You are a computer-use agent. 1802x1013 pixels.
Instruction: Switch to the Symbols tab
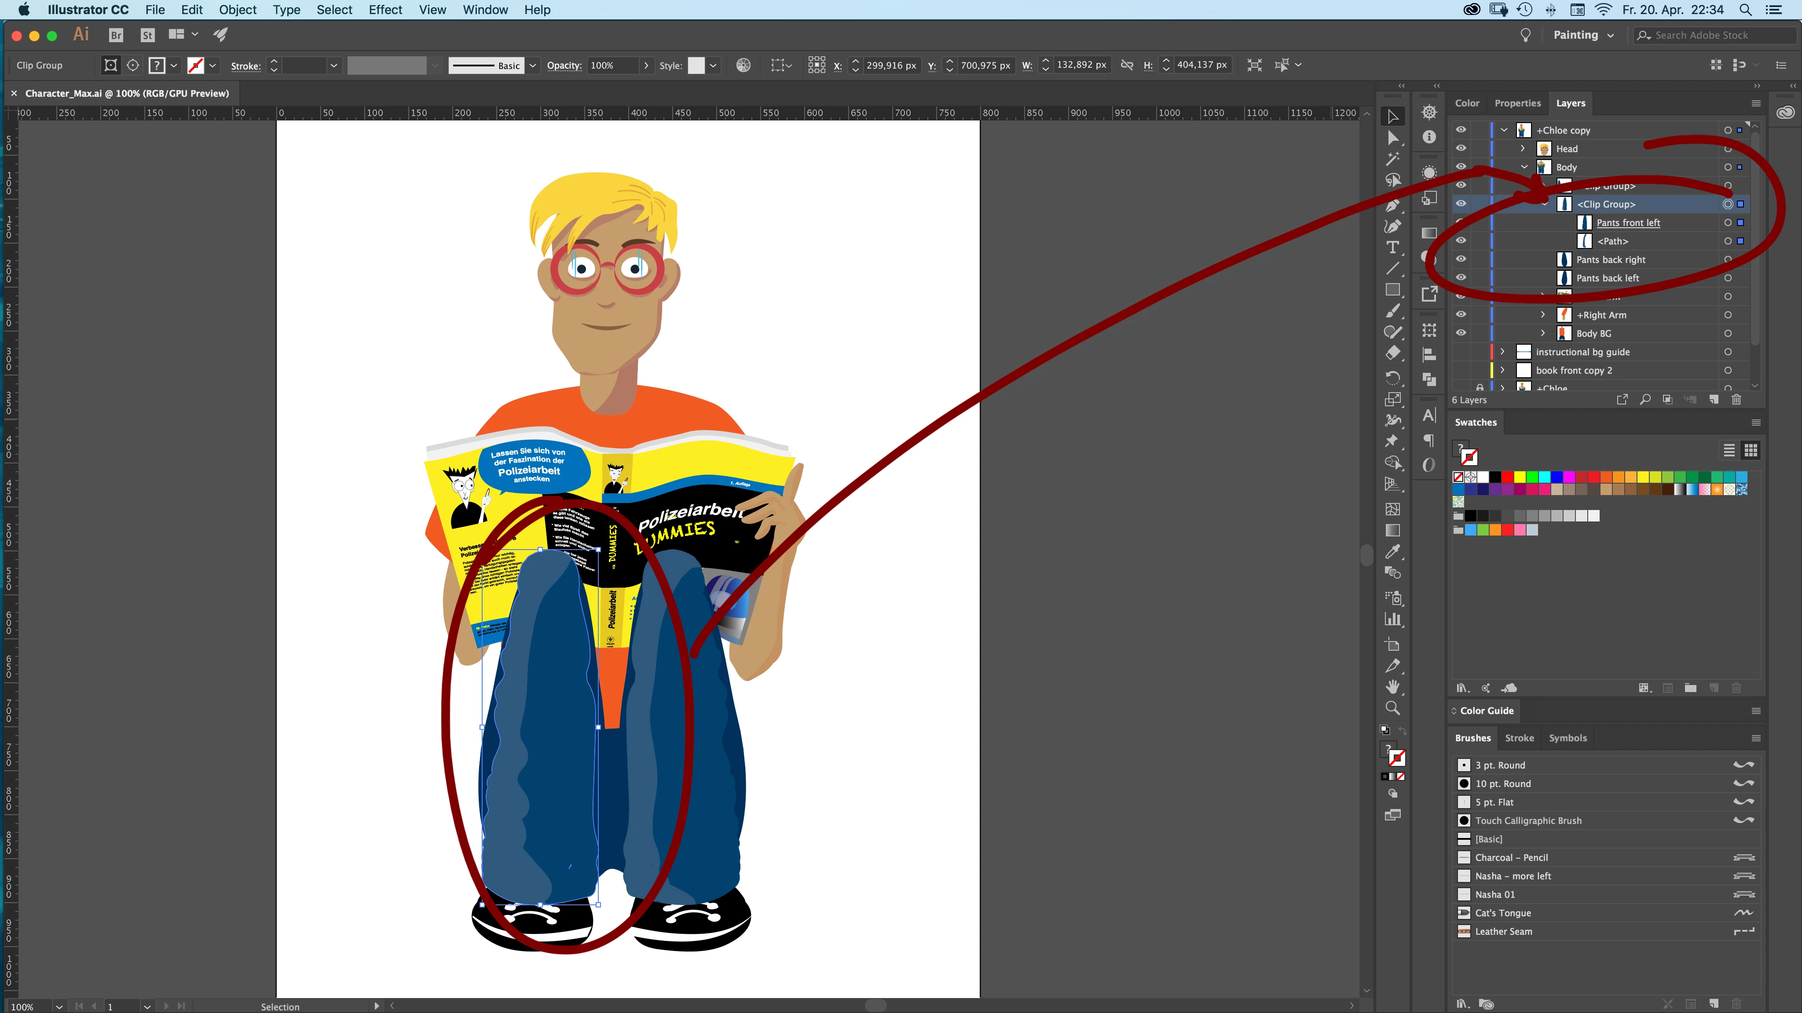click(x=1568, y=738)
